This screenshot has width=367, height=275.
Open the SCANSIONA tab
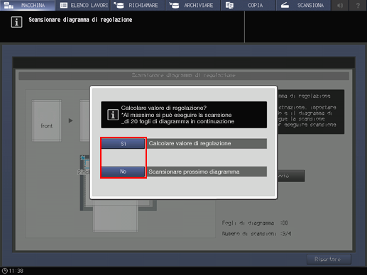[303, 5]
